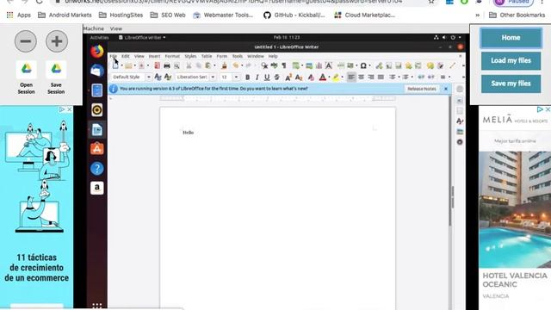The width and height of the screenshot is (551, 310).
Task: Expand the Liberation Serif font name dropdown
Action: 213,77
